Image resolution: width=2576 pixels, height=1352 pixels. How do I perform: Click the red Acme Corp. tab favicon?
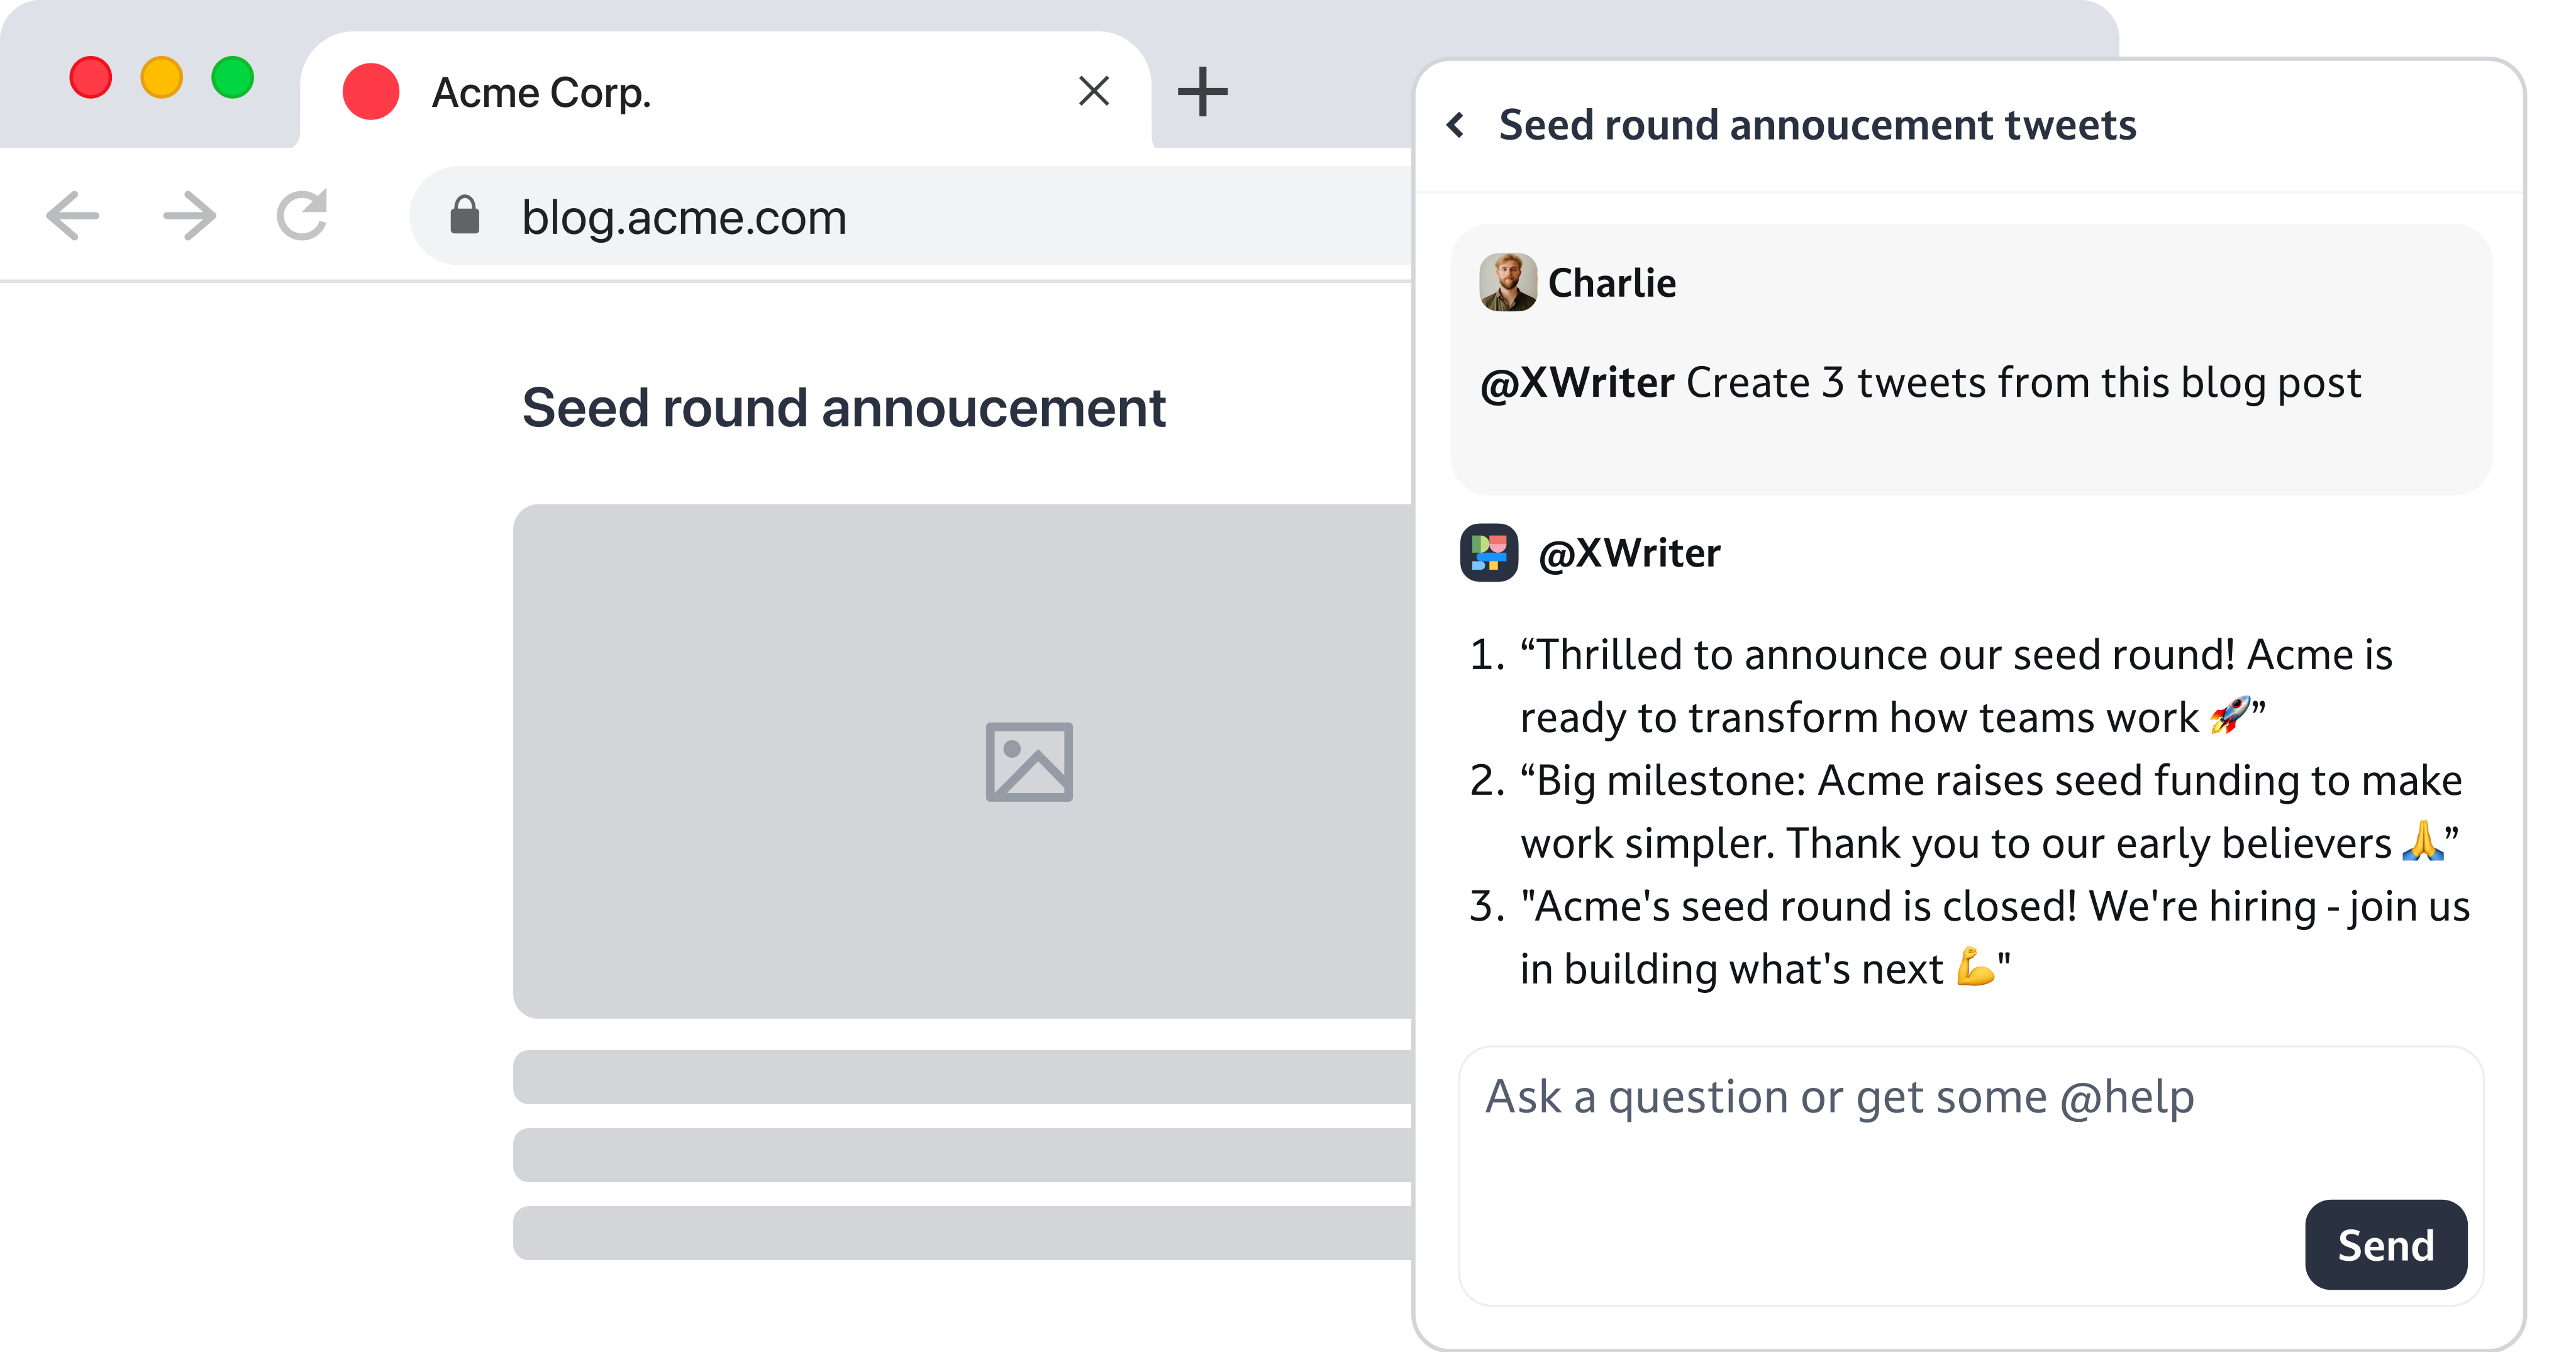click(371, 92)
